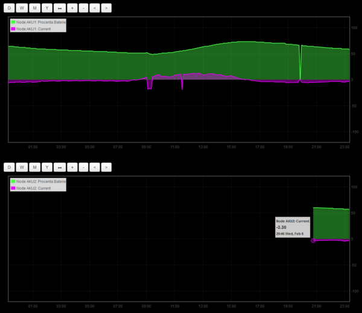Click highlighted AKU2 Current data point marker
362x313 pixels.
coord(313,241)
